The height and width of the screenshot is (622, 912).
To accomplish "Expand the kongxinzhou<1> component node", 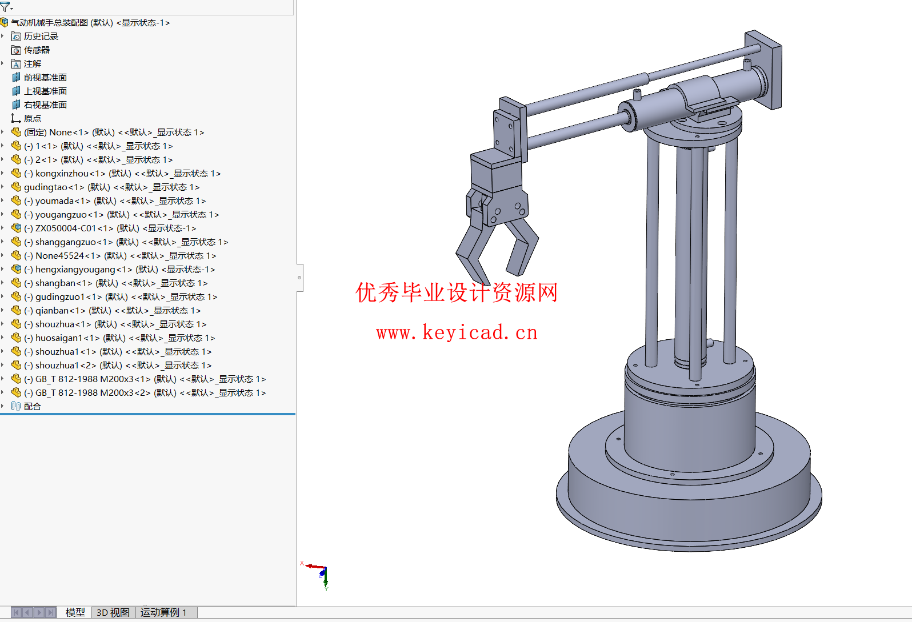I will click(3, 174).
